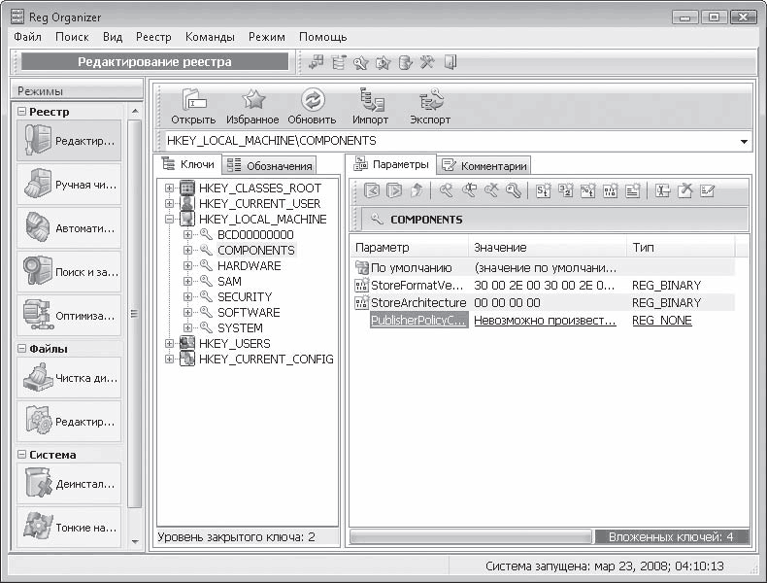Switch to the Обозначения tab
767x583 pixels.
point(270,166)
